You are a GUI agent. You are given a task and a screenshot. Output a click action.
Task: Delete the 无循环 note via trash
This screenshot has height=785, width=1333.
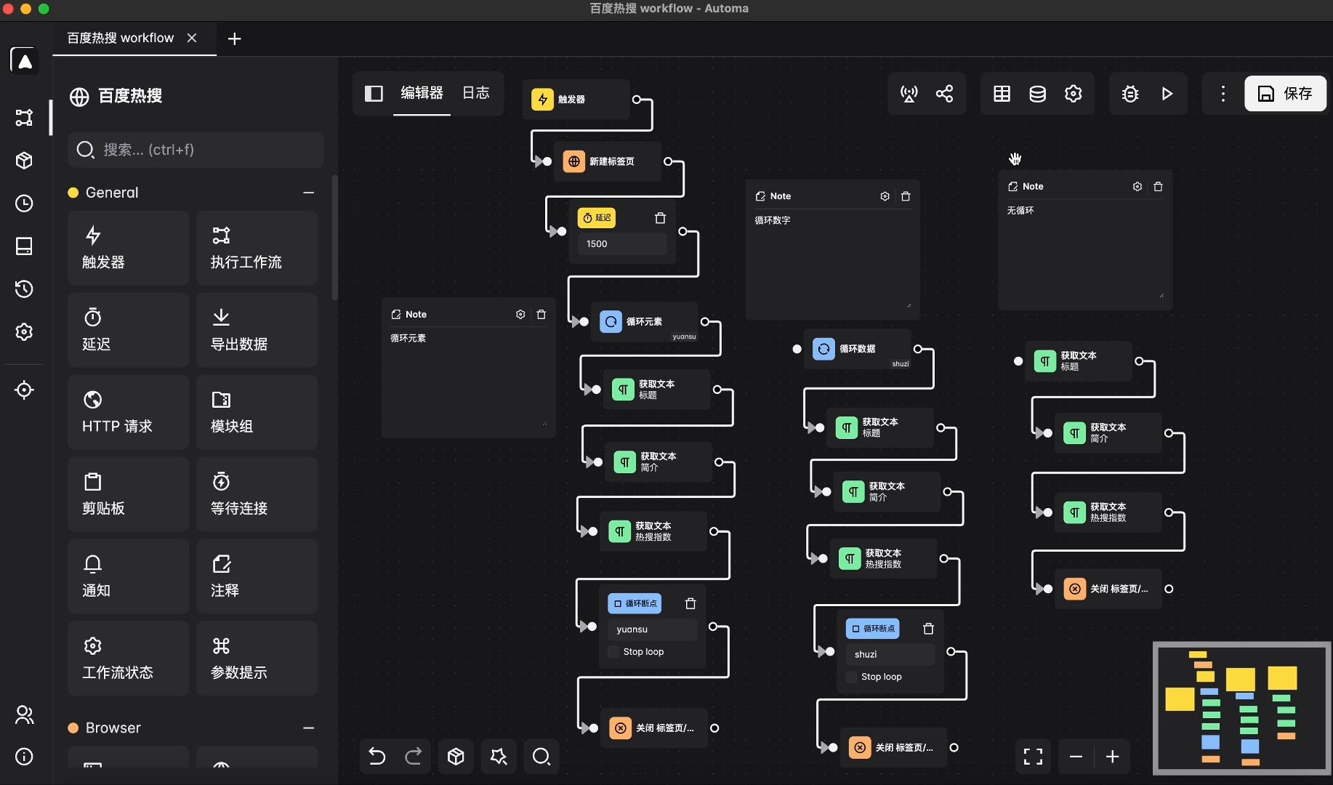(1158, 187)
